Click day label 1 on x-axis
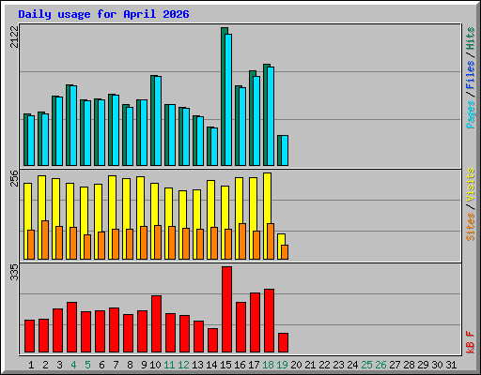 point(31,365)
